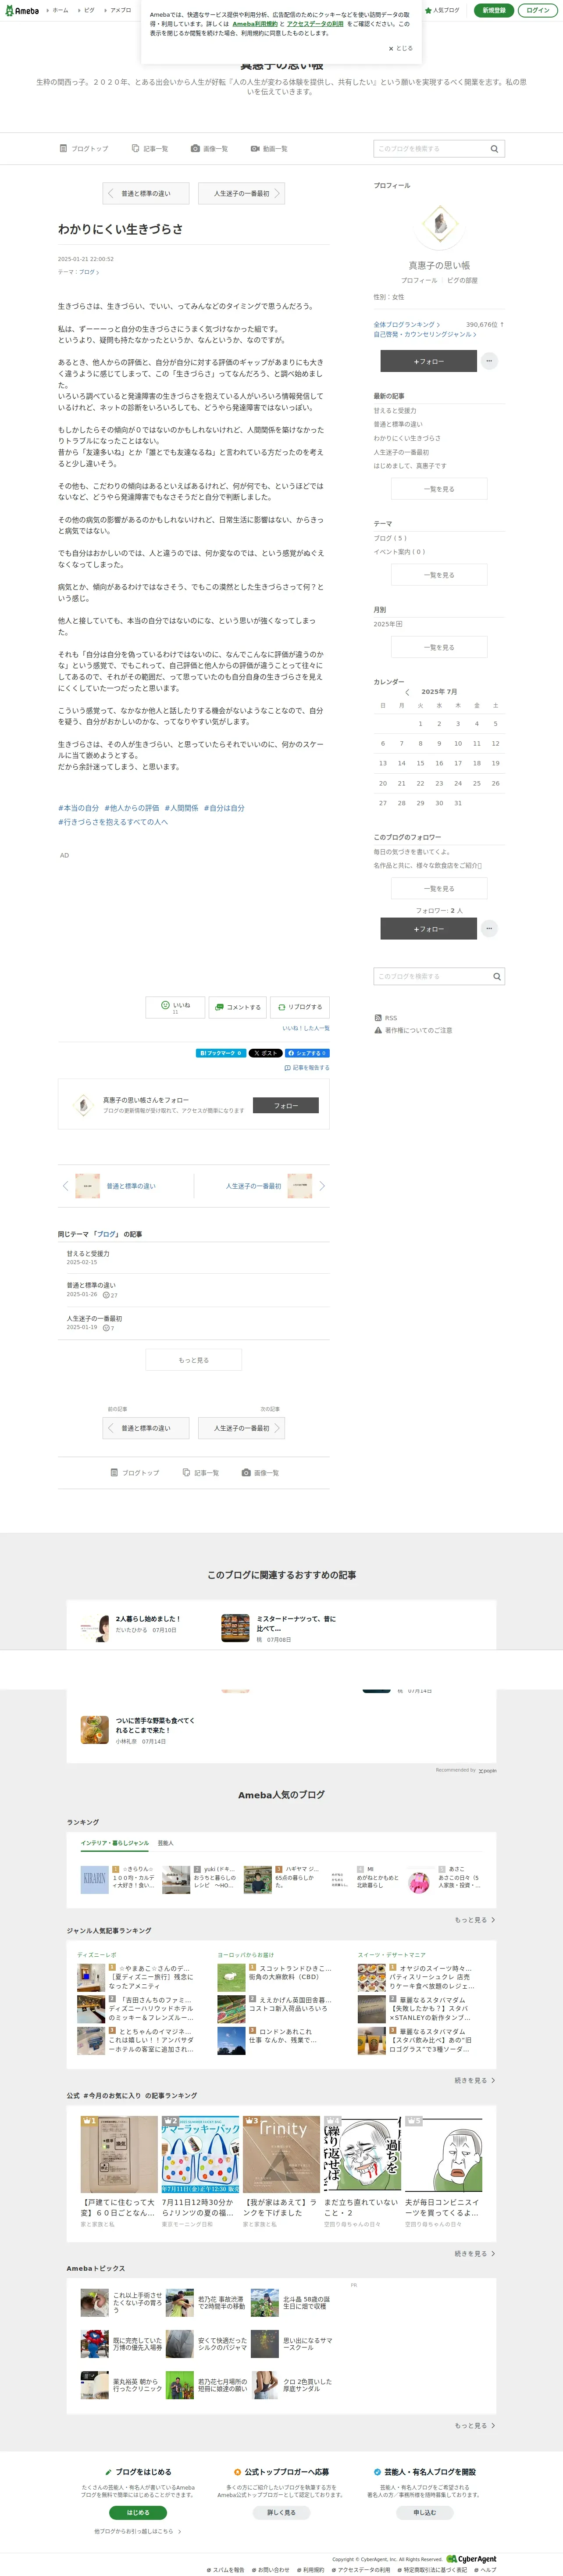Click hashtag #本当の自分
This screenshot has height=2576, width=563.
[x=78, y=808]
